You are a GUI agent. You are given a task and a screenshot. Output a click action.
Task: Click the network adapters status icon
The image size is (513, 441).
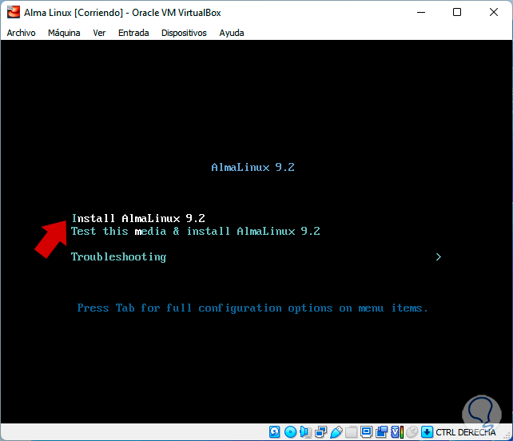point(320,432)
